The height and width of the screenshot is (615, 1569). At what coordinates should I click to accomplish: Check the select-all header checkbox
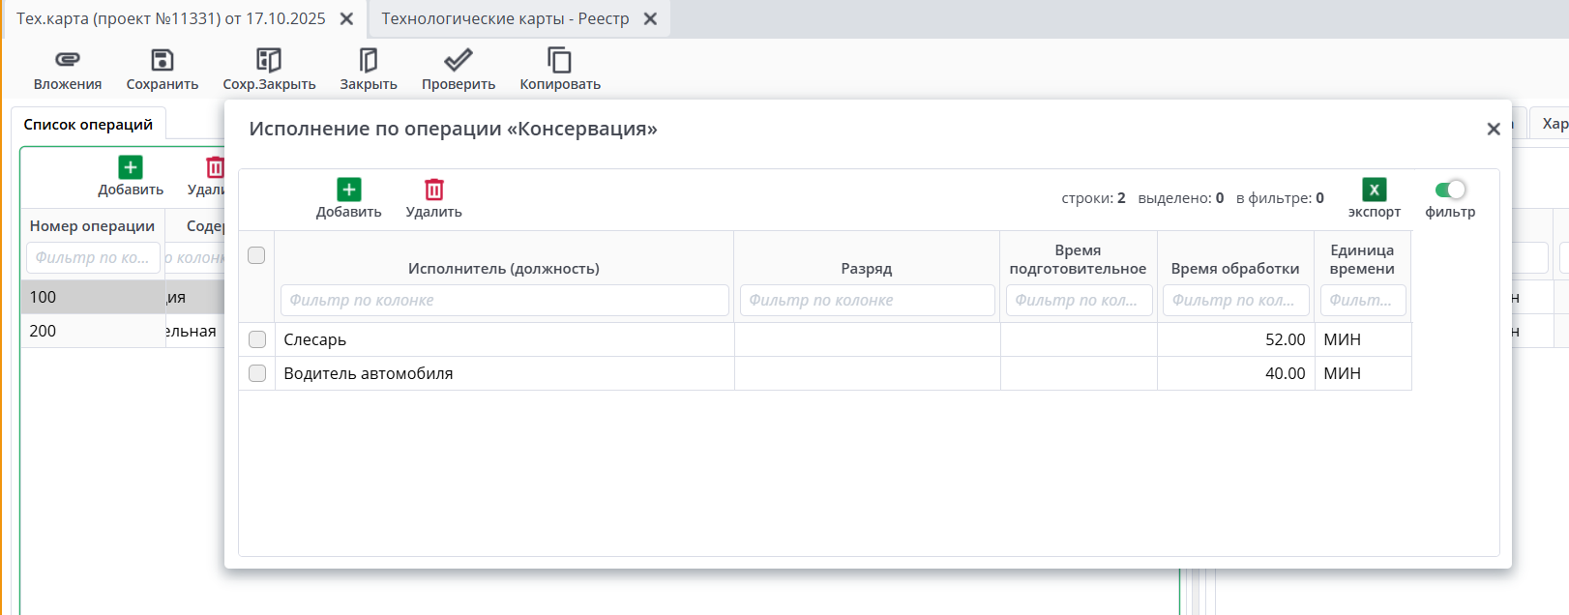pyautogui.click(x=256, y=255)
